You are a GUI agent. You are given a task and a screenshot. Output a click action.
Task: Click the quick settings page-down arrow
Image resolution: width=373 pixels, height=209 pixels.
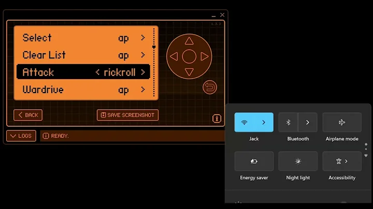click(366, 156)
